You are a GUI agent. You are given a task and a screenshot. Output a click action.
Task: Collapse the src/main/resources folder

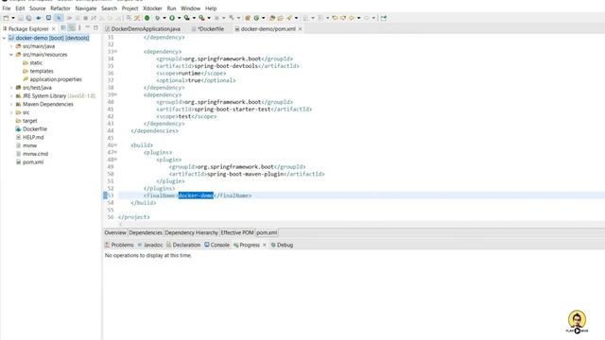(x=11, y=55)
